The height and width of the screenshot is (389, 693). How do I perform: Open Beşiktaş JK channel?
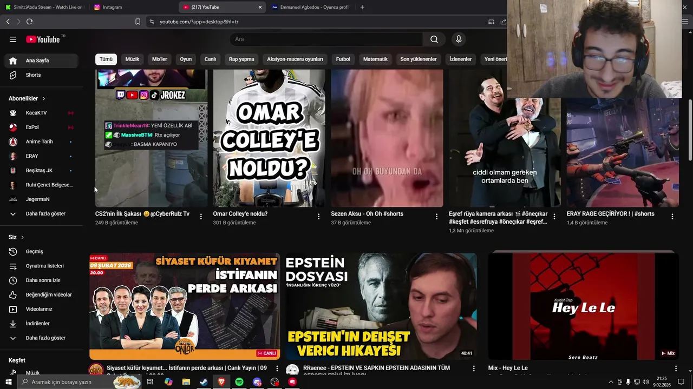[x=41, y=170]
